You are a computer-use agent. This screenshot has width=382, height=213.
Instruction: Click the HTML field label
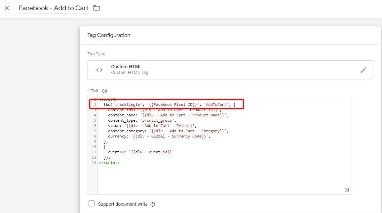point(93,91)
